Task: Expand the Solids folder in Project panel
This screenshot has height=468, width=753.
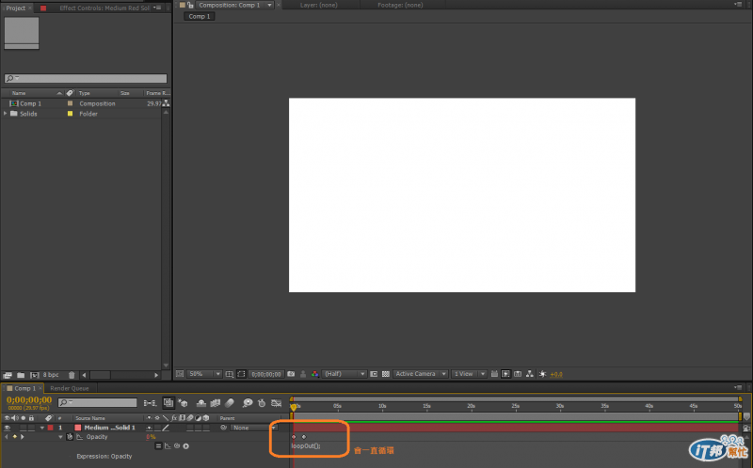Action: [6, 114]
